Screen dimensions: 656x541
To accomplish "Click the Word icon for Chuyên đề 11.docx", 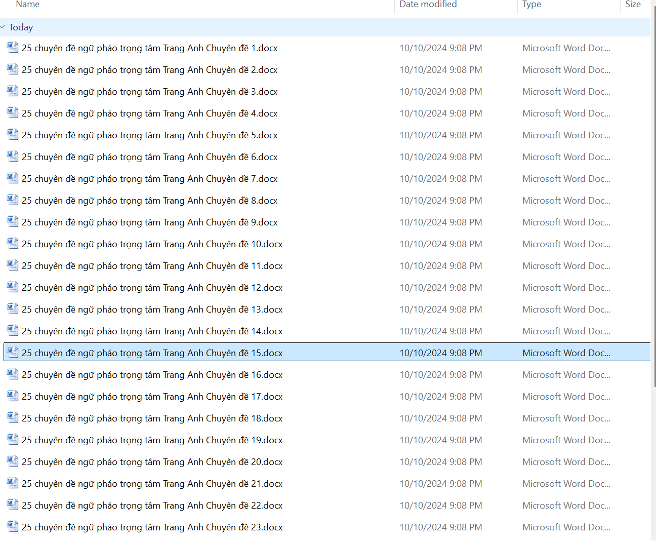I will pyautogui.click(x=13, y=265).
